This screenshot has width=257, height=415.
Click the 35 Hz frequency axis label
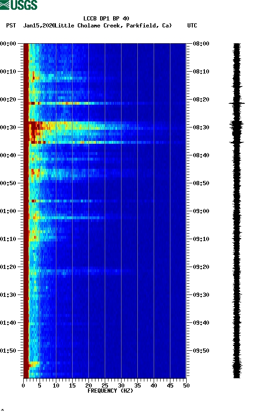point(137,386)
